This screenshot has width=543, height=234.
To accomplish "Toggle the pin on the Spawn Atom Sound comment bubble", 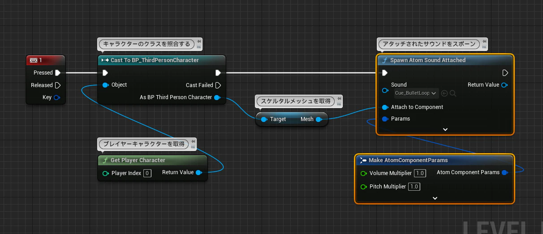I will pyautogui.click(x=484, y=41).
